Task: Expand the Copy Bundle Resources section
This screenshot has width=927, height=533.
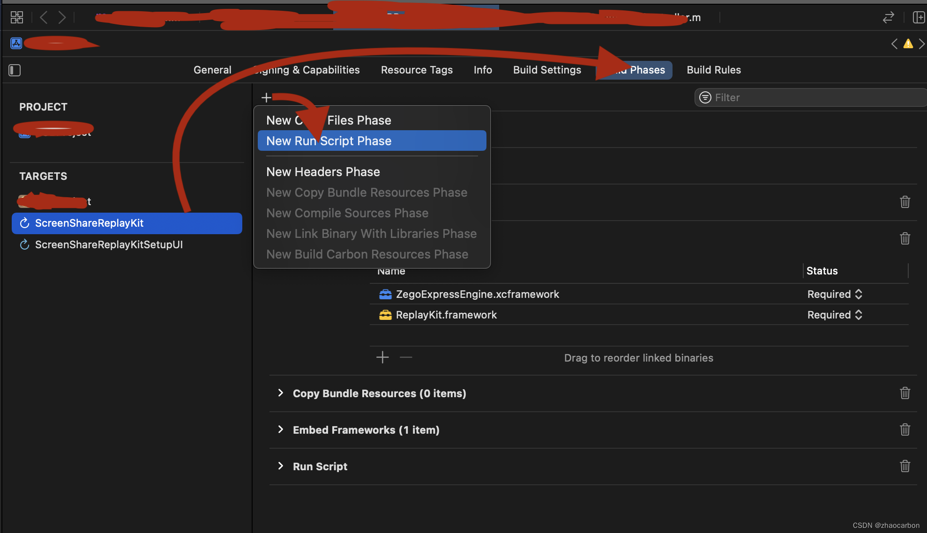Action: (280, 393)
